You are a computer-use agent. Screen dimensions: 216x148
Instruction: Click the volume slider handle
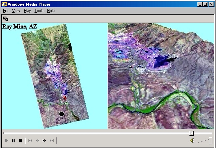tap(210, 141)
